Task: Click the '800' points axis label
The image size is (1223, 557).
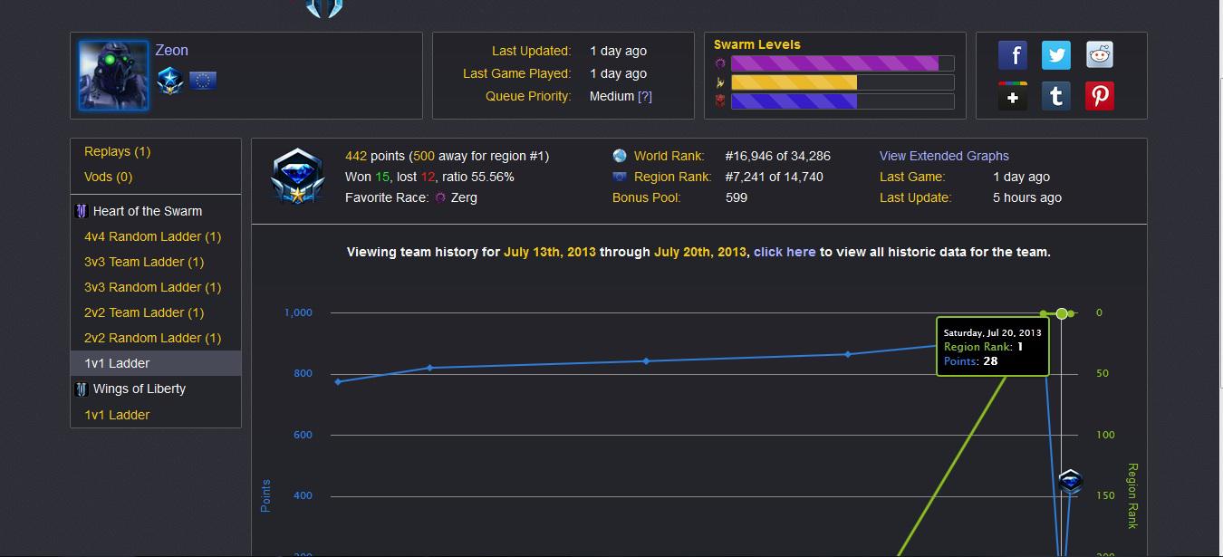Action: click(302, 373)
